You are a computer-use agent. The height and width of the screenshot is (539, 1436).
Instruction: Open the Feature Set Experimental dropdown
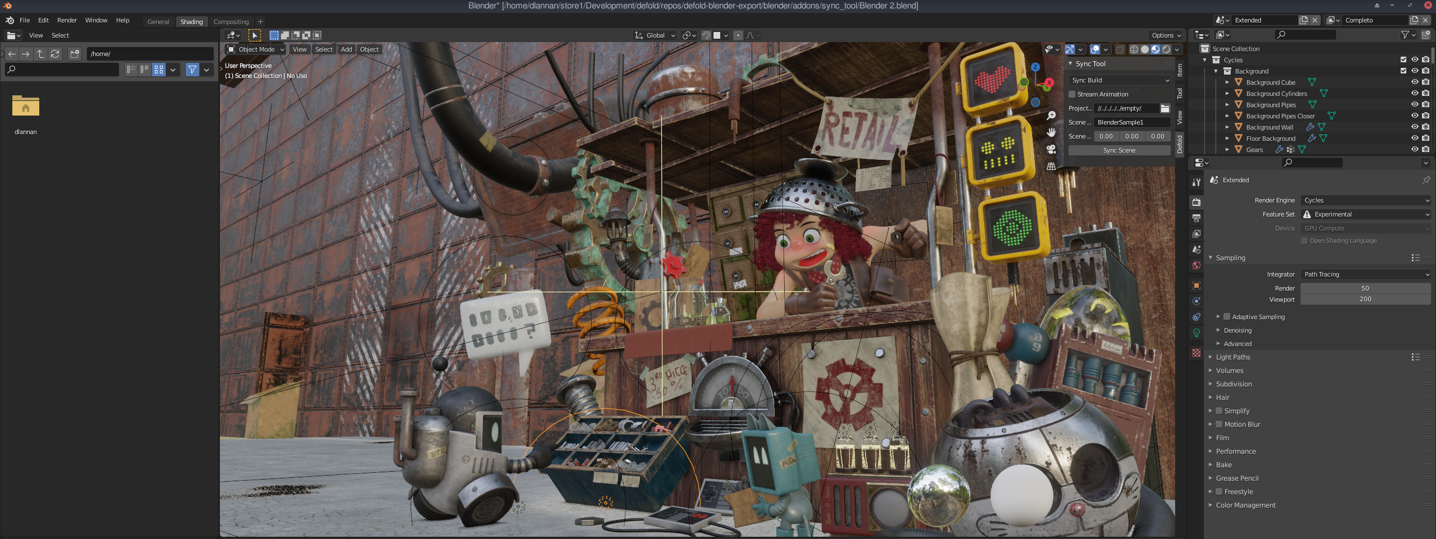coord(1366,214)
